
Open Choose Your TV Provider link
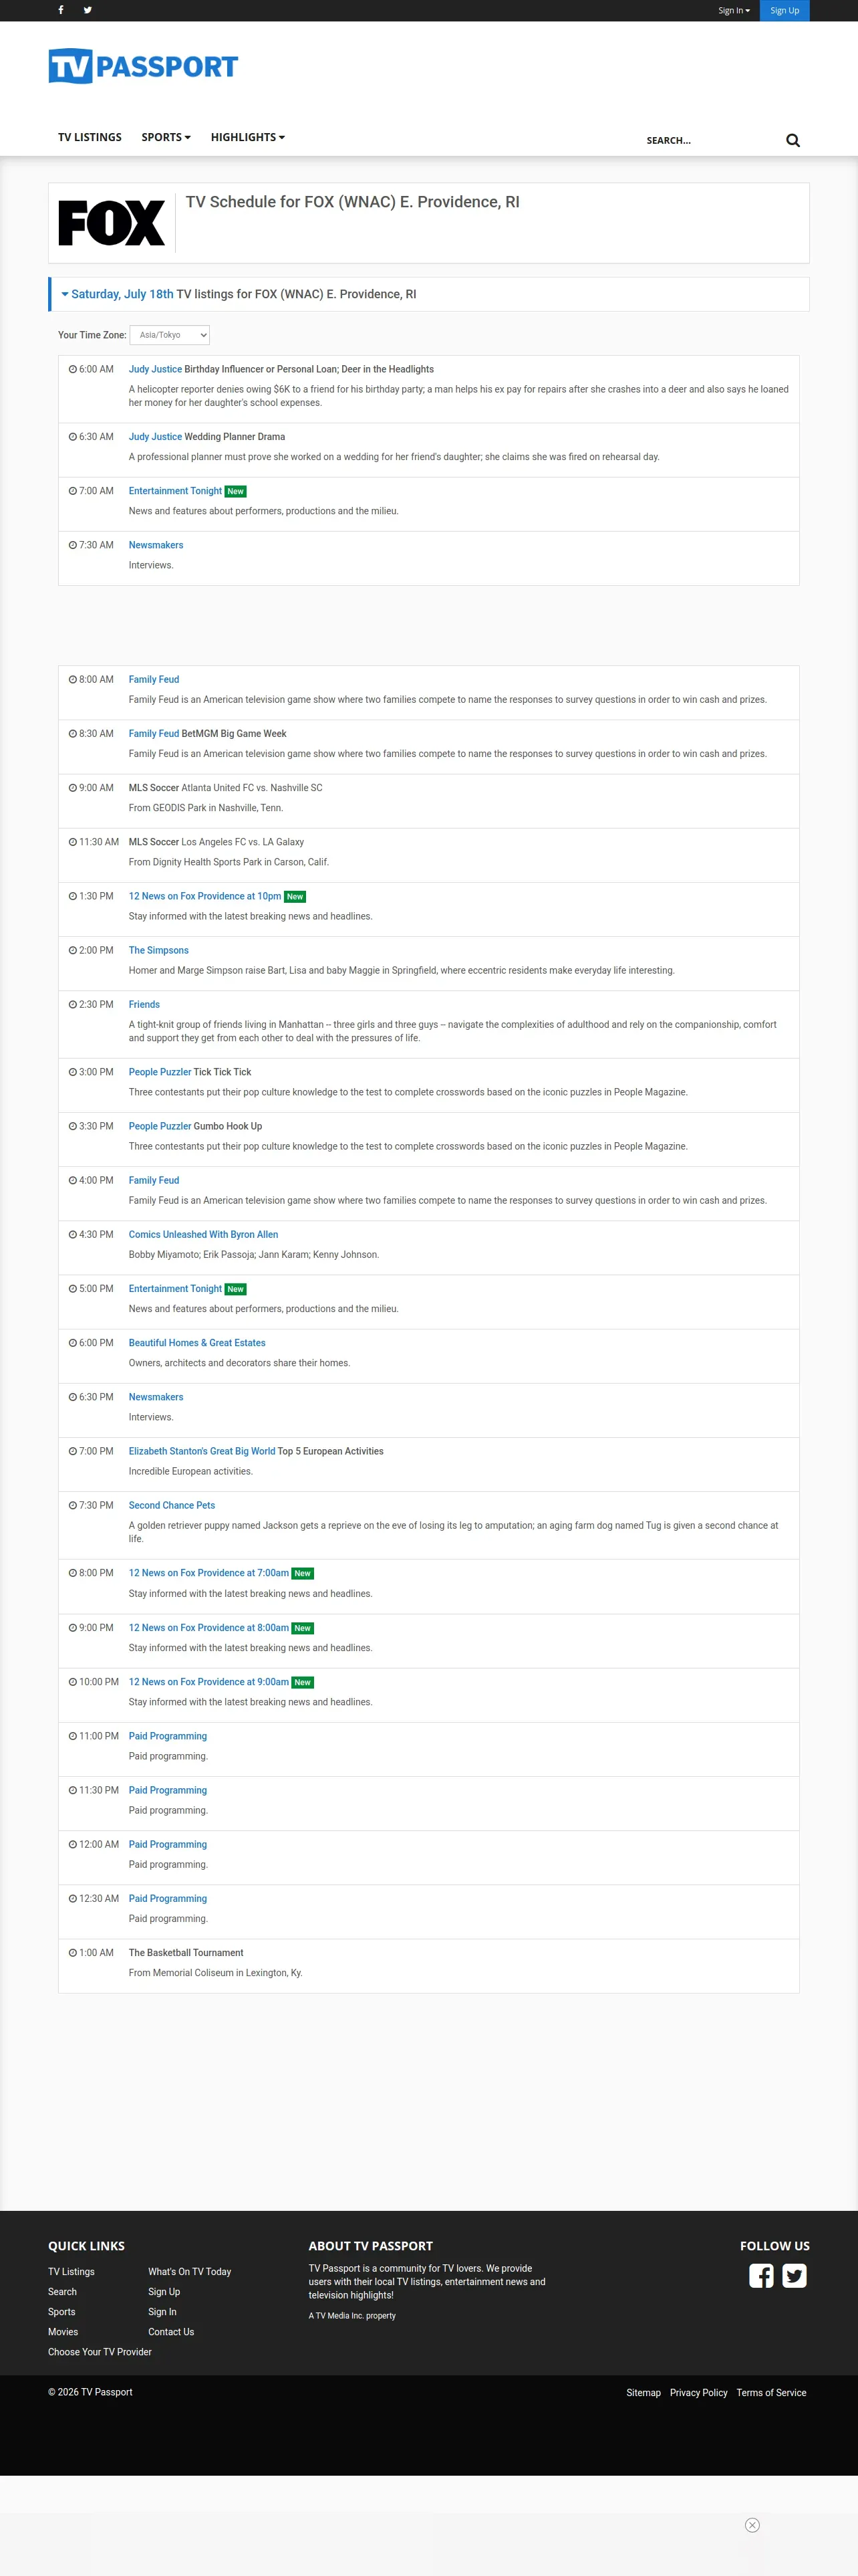click(100, 2352)
